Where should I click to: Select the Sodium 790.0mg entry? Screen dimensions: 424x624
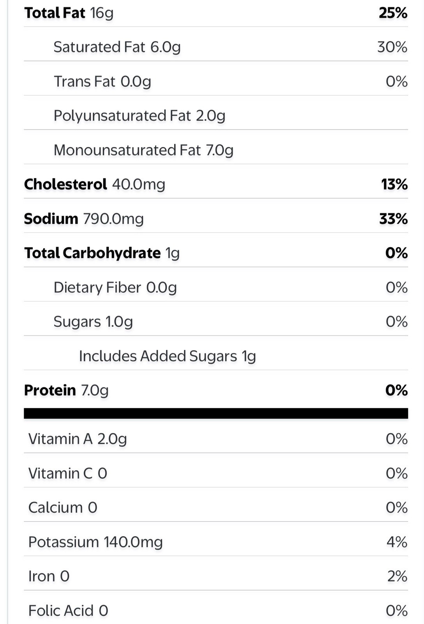(x=216, y=218)
